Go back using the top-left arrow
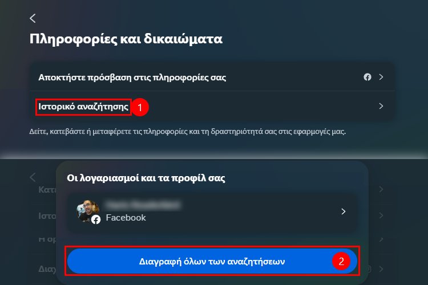428x285 pixels. point(33,18)
